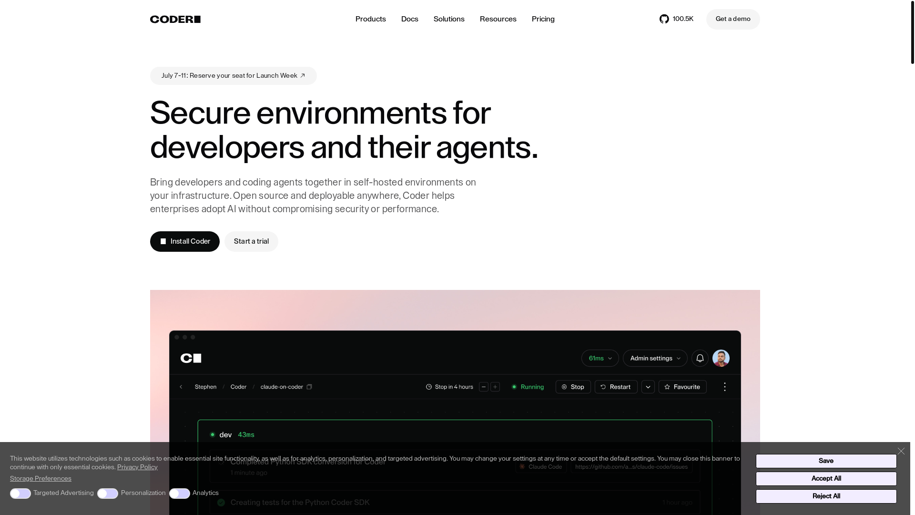915x515 pixels.
Task: Copy workspace name icon beside claude-on-coder
Action: click(x=309, y=387)
